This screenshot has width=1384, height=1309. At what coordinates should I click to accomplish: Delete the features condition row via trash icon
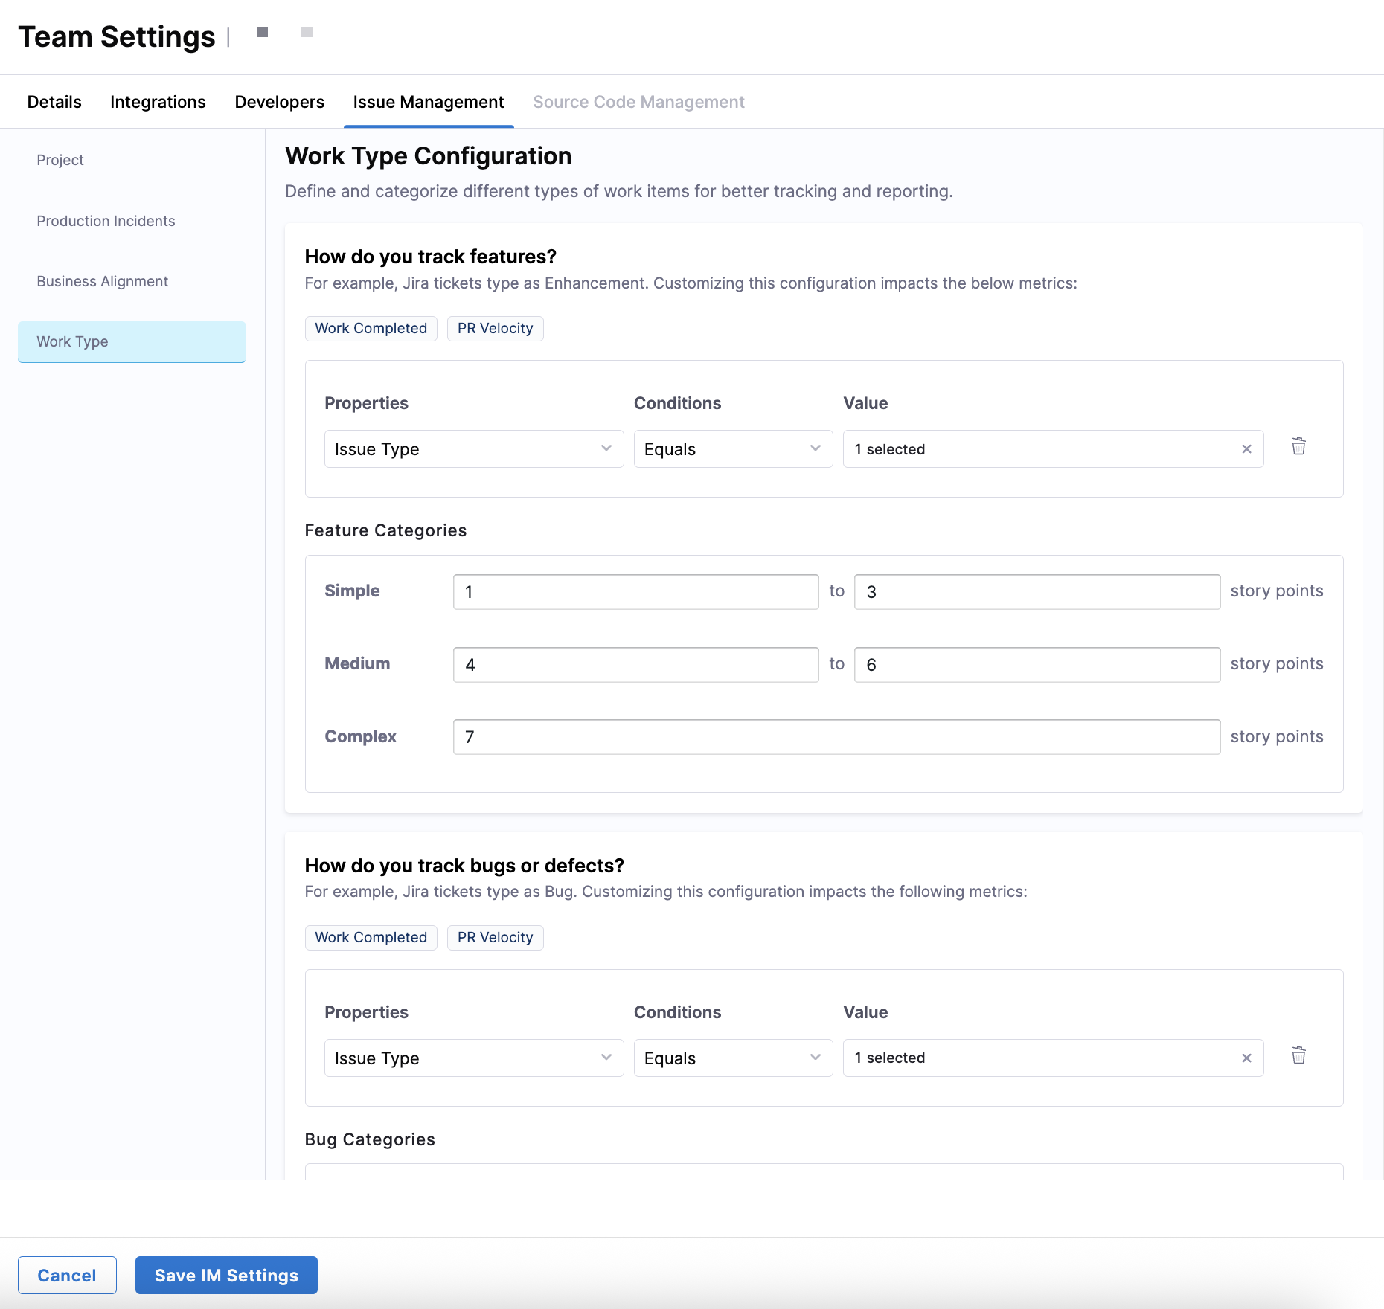tap(1298, 447)
